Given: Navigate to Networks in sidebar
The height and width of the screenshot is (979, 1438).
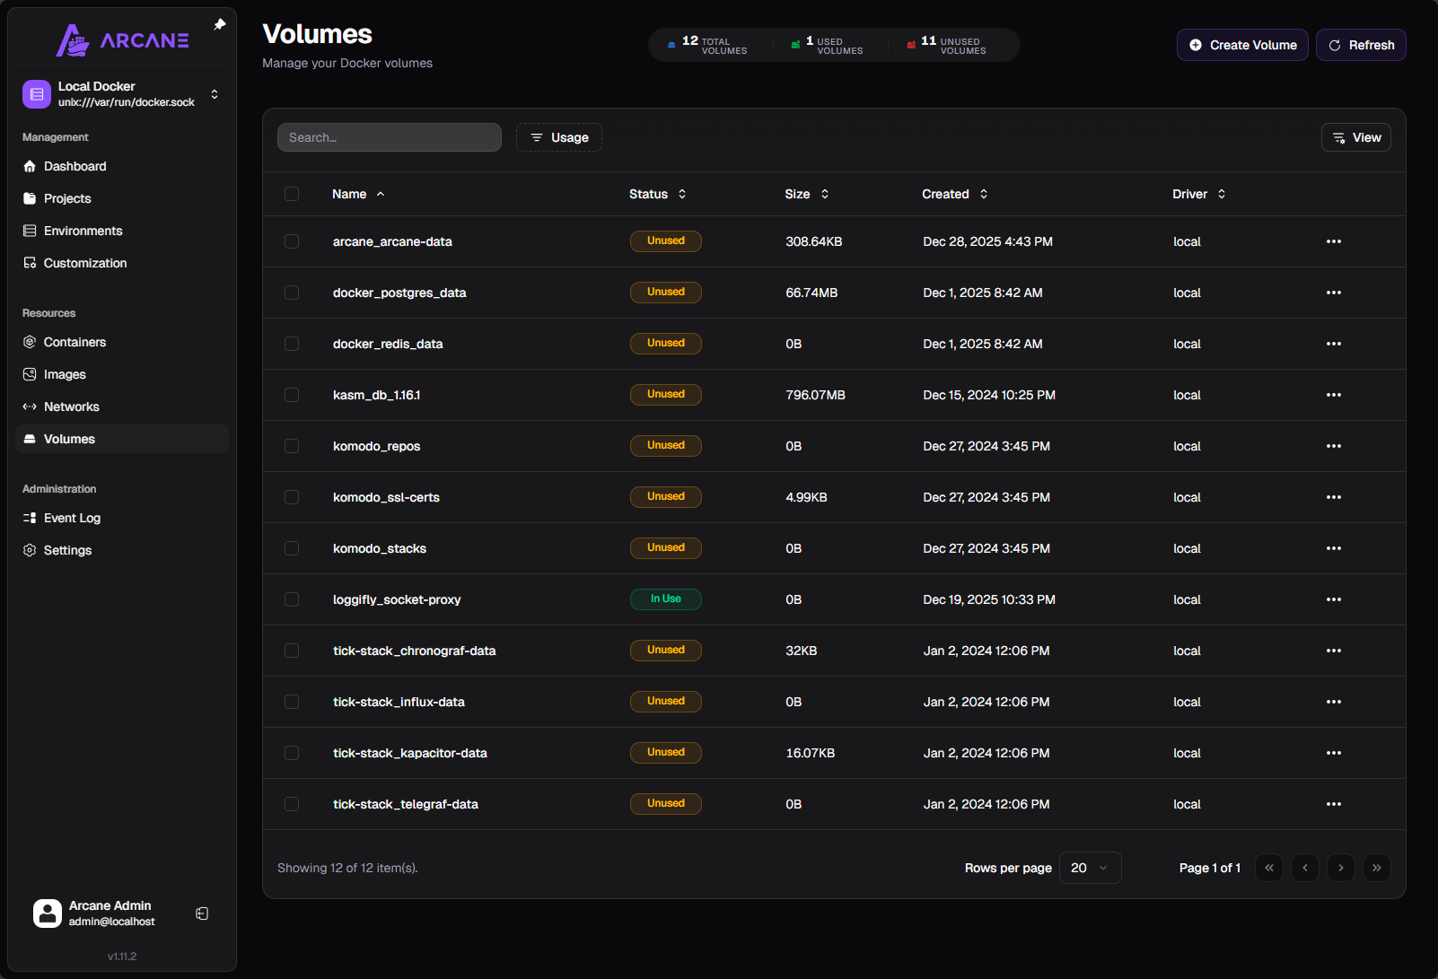Looking at the screenshot, I should 71,406.
